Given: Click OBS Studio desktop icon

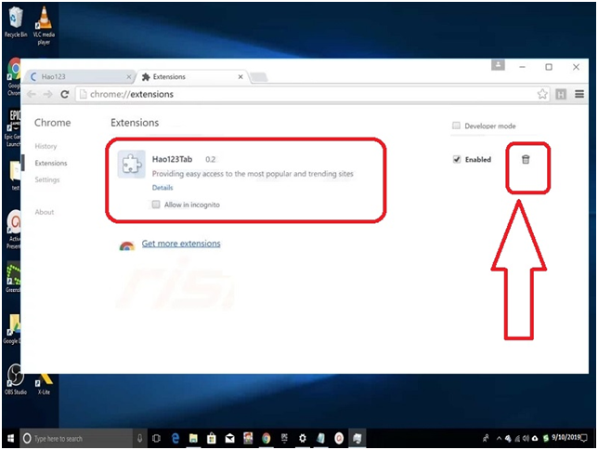Looking at the screenshot, I should point(16,378).
